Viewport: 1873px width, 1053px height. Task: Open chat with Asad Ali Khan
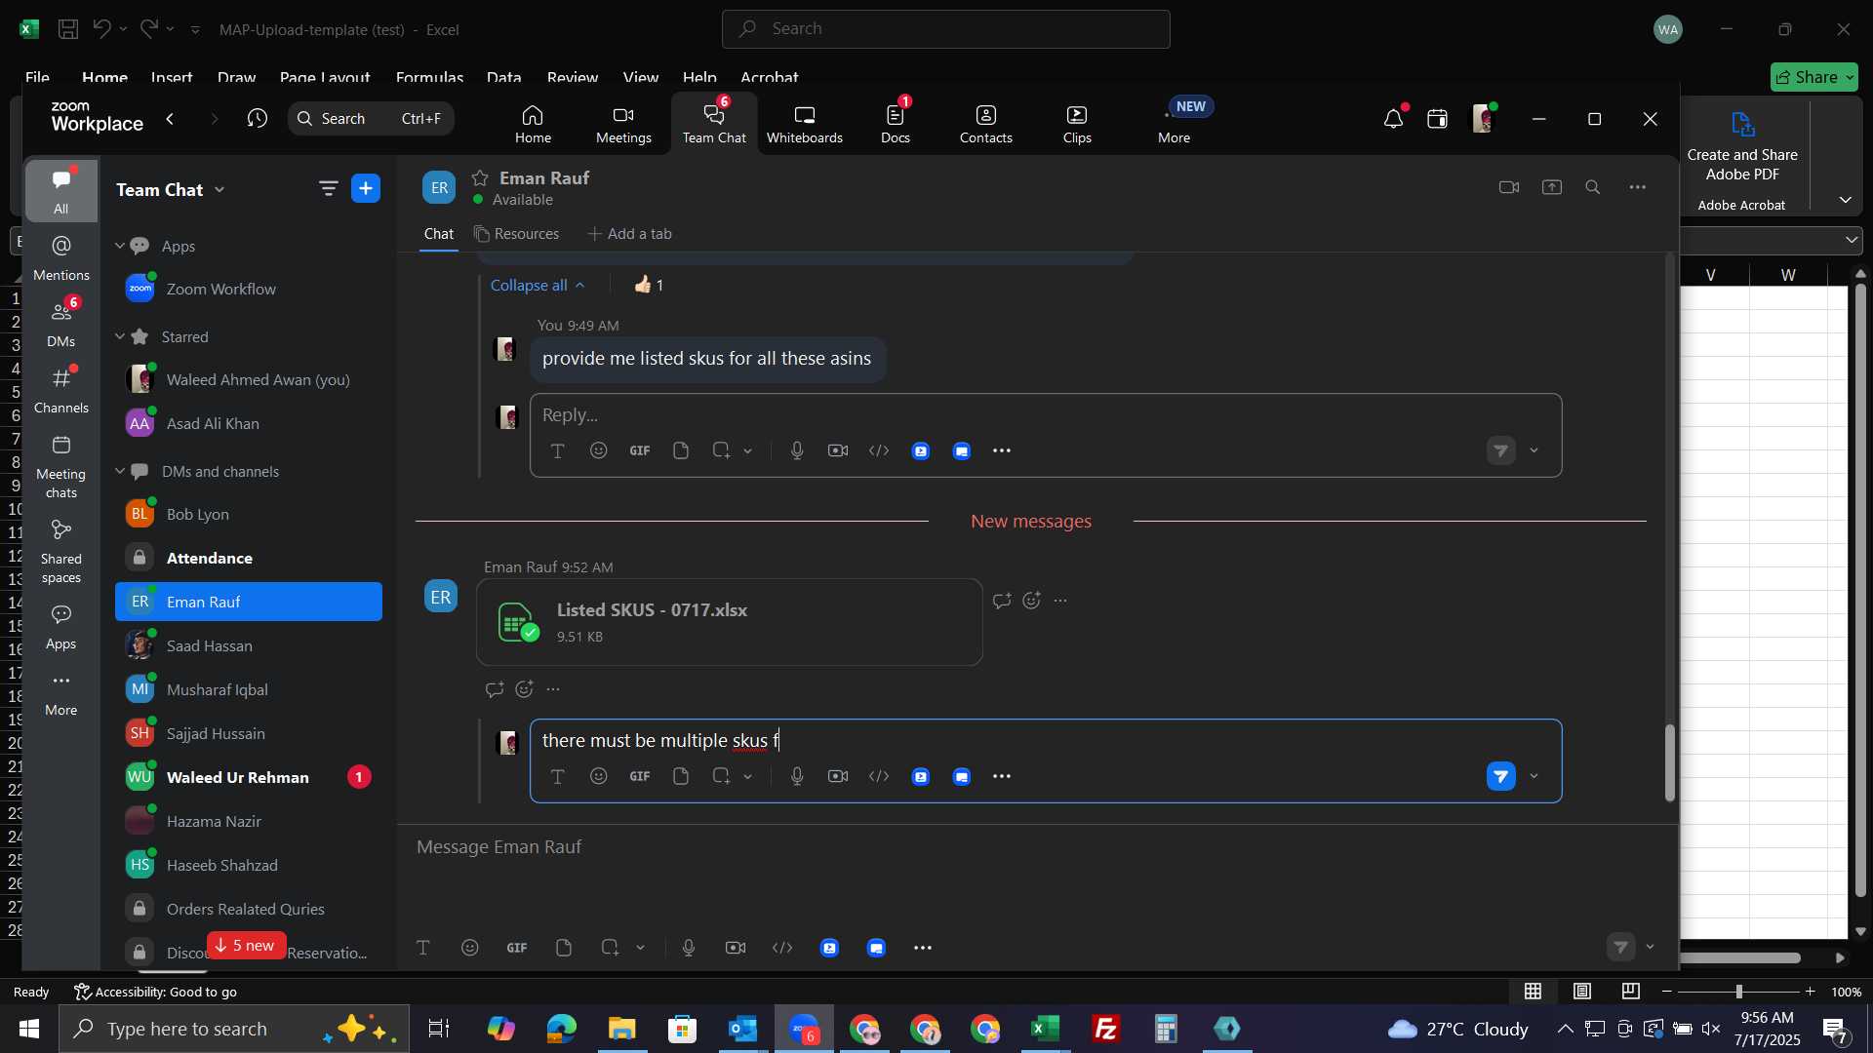(249, 423)
